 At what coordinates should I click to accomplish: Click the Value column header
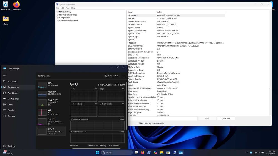click(190, 12)
